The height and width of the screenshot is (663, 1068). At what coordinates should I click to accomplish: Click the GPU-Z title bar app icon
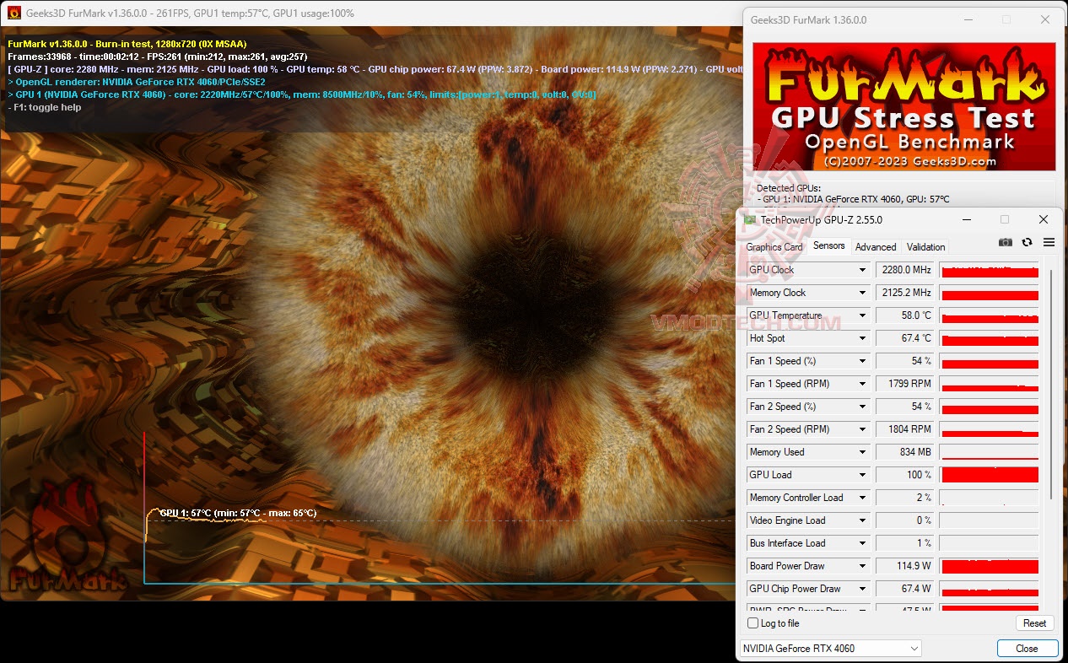tap(750, 219)
